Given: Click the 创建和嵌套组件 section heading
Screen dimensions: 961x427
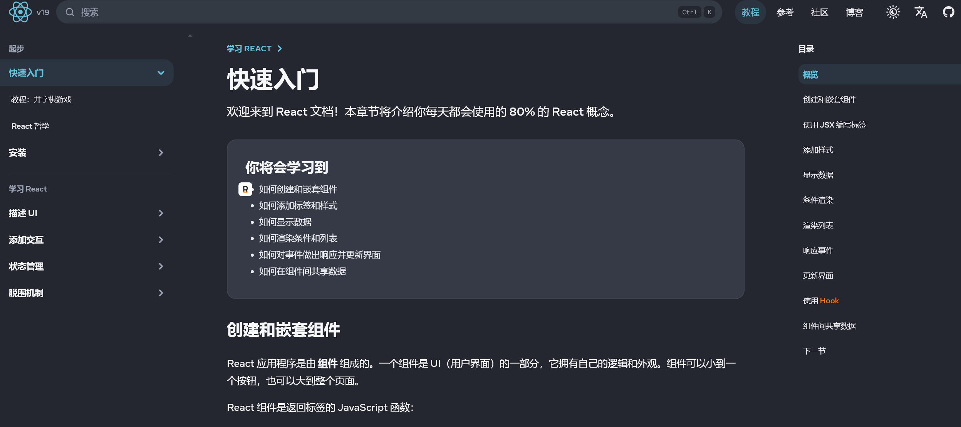Looking at the screenshot, I should [283, 330].
